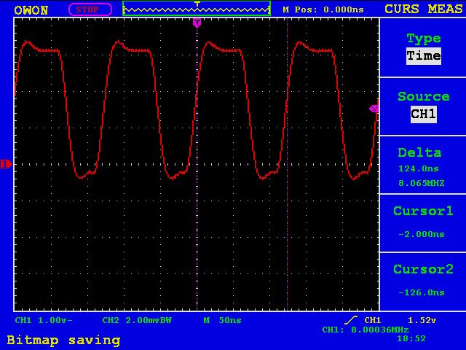466x350 pixels.
Task: Select the Cursor1 menu item
Action: click(x=423, y=223)
